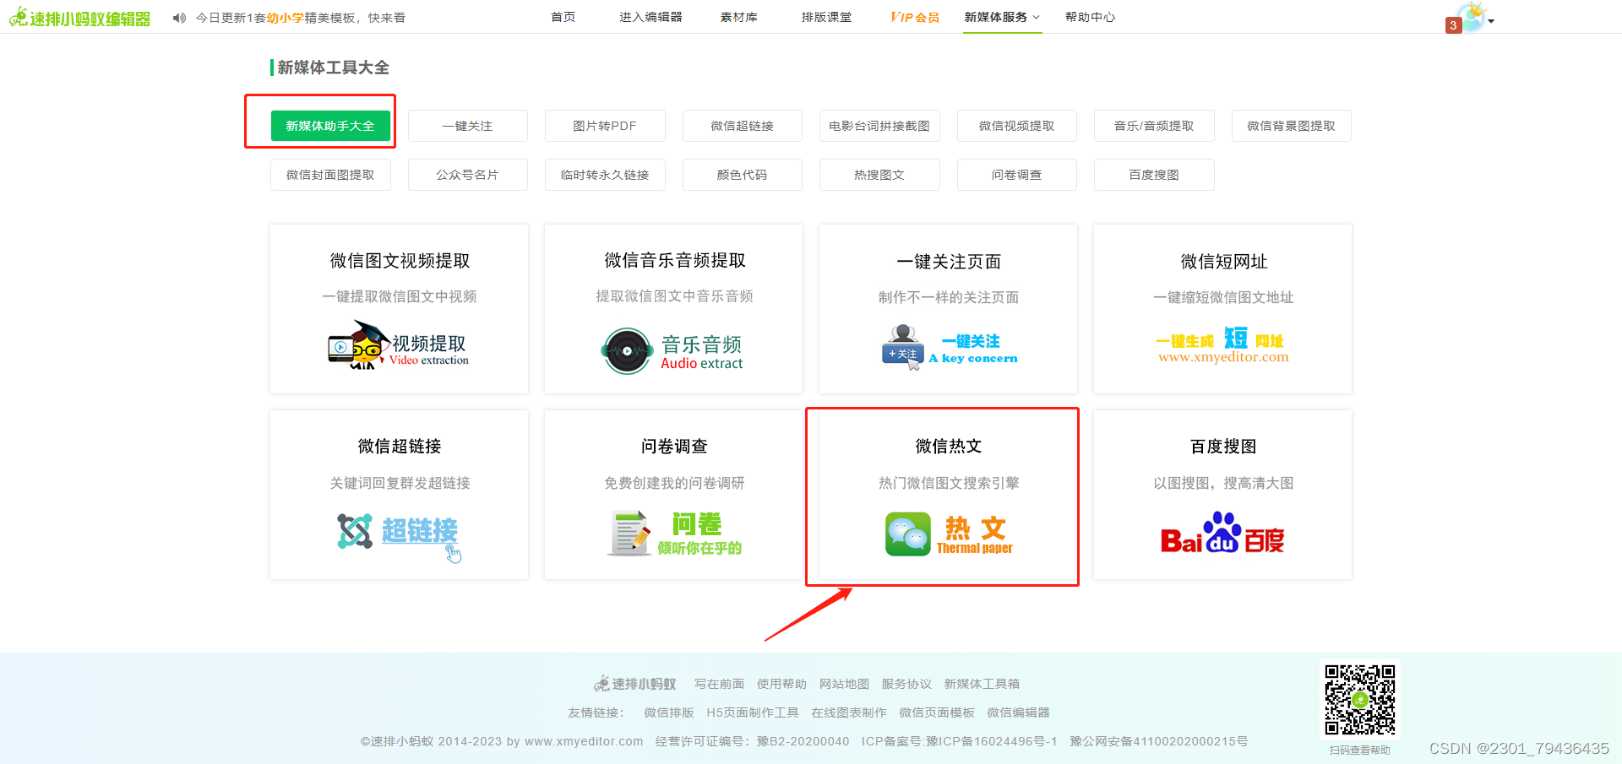Click the 音乐音频 Audio extract icon
The width and height of the screenshot is (1622, 764).
pyautogui.click(x=672, y=350)
